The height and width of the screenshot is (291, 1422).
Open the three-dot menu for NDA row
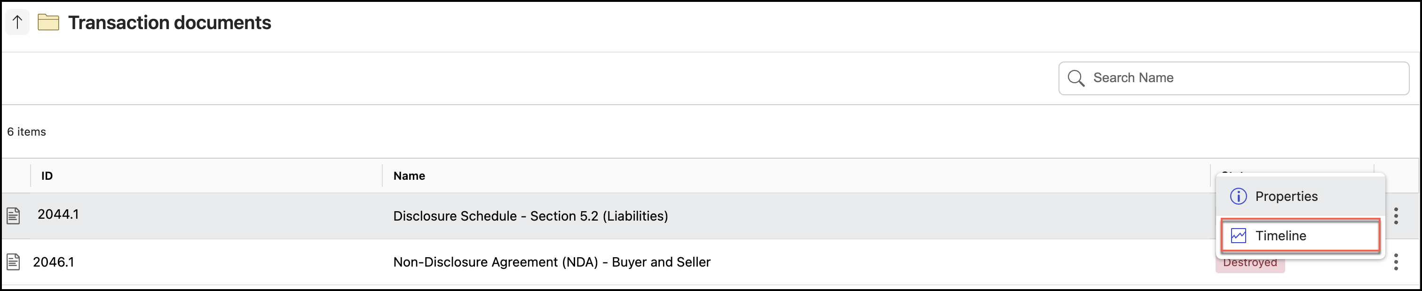pos(1396,262)
